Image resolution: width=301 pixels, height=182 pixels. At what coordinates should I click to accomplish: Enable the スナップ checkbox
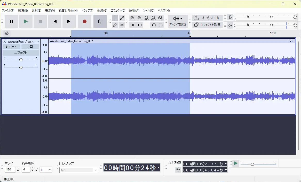[61, 163]
